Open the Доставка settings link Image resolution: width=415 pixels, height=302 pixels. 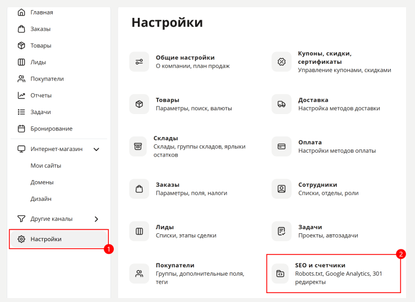[313, 100]
